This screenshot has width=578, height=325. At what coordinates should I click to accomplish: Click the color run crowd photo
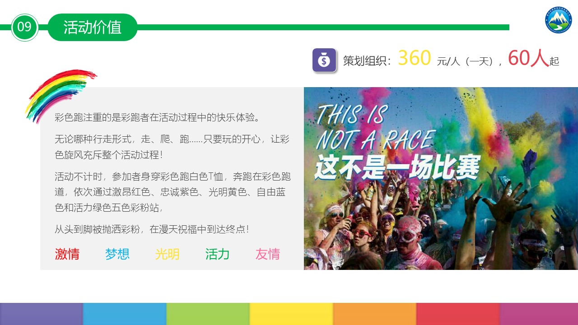tap(441, 178)
